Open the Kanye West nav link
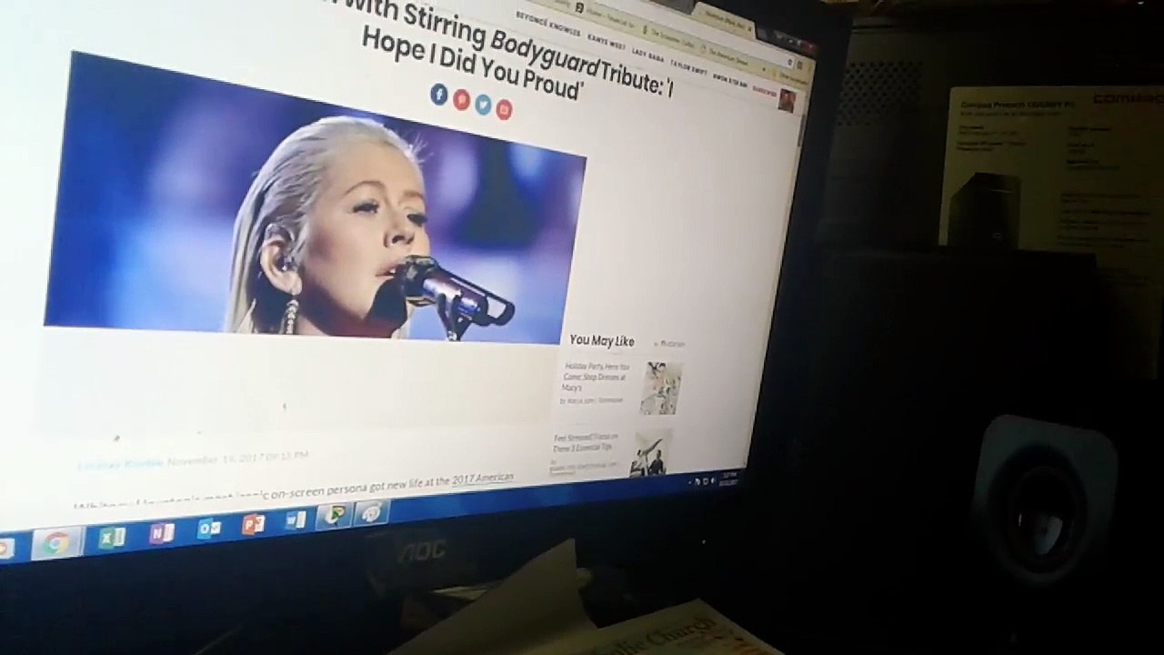This screenshot has height=655, width=1164. pyautogui.click(x=606, y=40)
